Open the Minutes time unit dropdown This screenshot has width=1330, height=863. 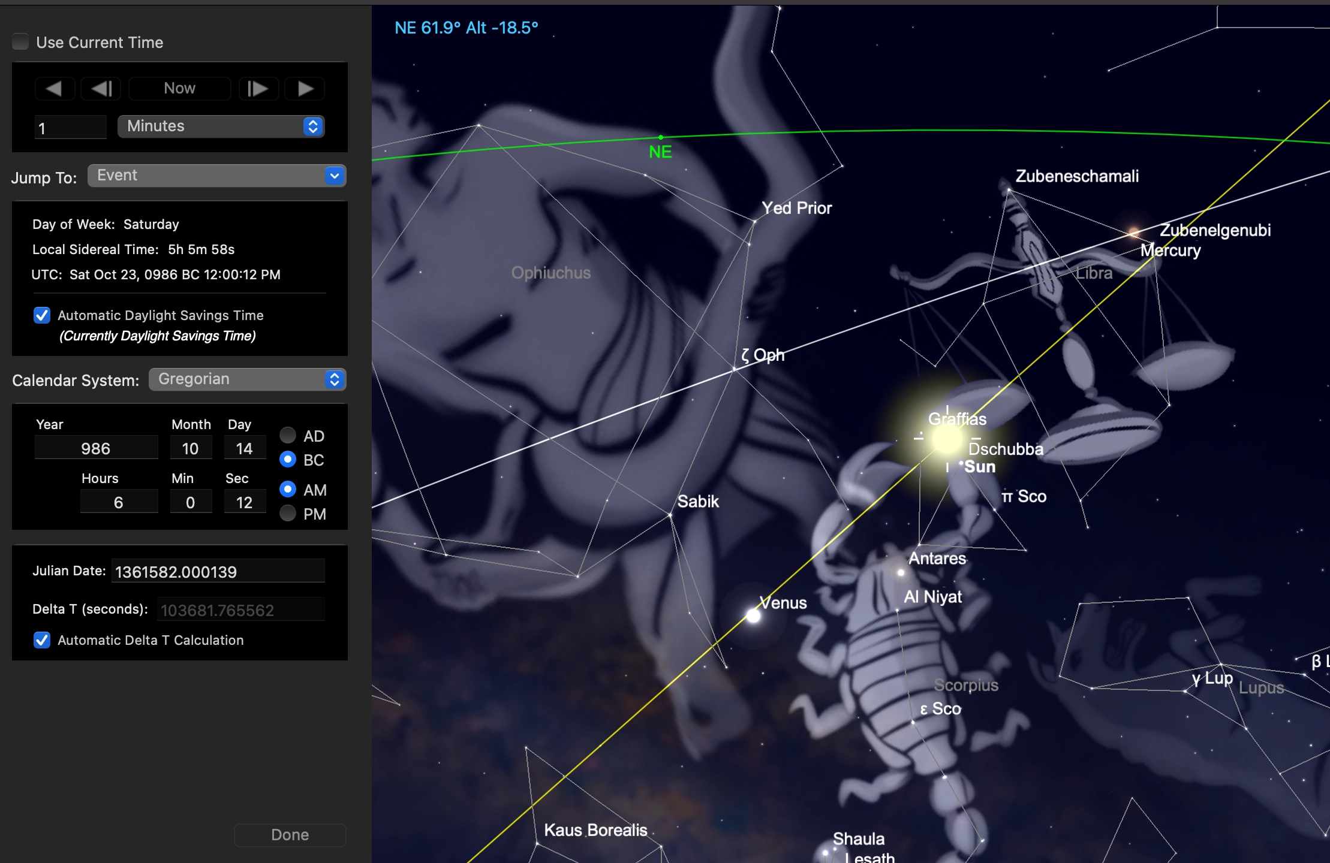(221, 126)
